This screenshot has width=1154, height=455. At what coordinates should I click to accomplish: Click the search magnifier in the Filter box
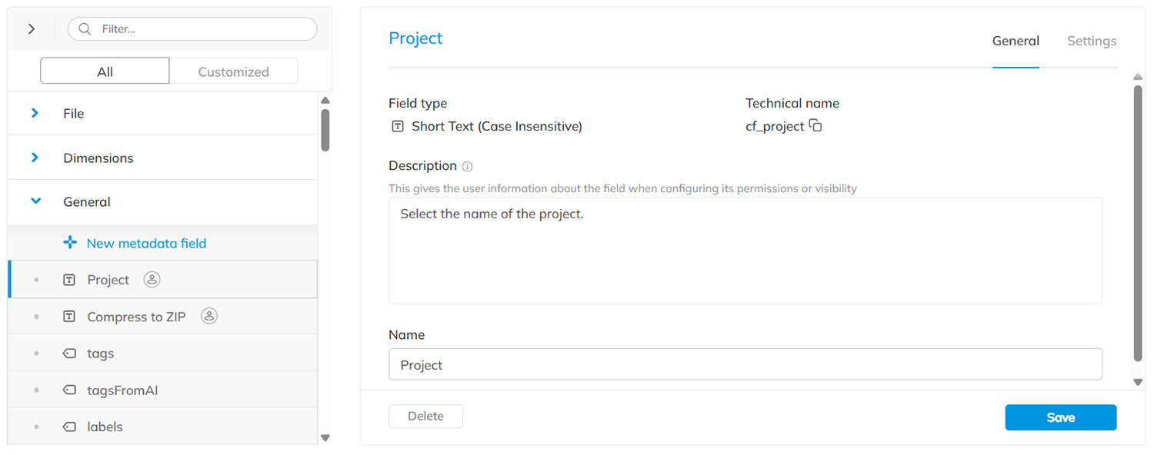[x=84, y=28]
